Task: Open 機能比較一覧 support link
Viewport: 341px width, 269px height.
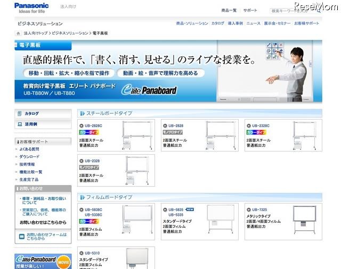Action: point(31,172)
